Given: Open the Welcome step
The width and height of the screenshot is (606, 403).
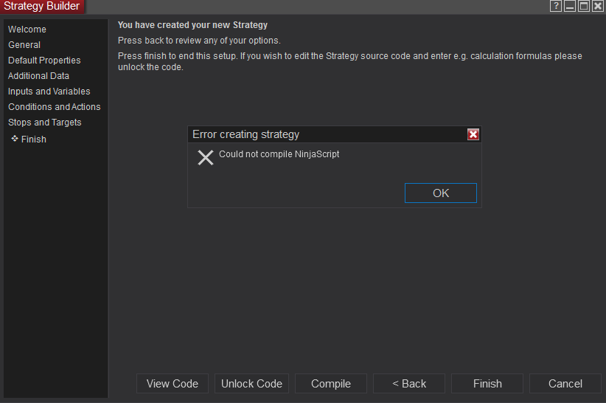Looking at the screenshot, I should [x=27, y=30].
